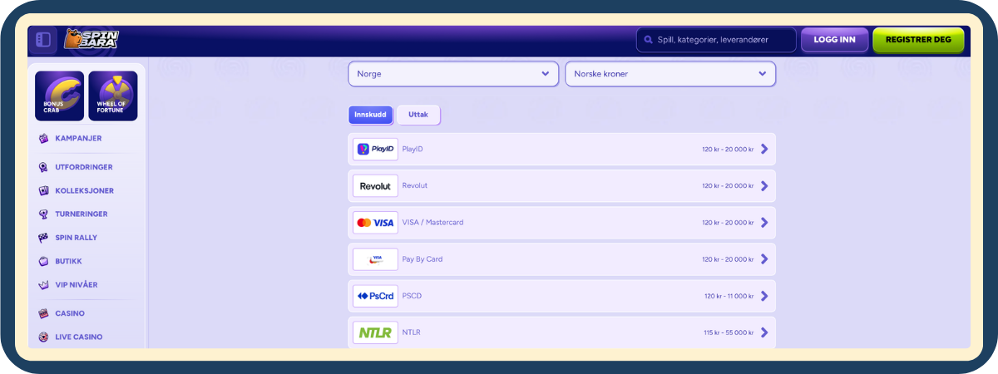Expand VISA / Mastercard row chevron
Screen dimensions: 998x374
tap(764, 223)
